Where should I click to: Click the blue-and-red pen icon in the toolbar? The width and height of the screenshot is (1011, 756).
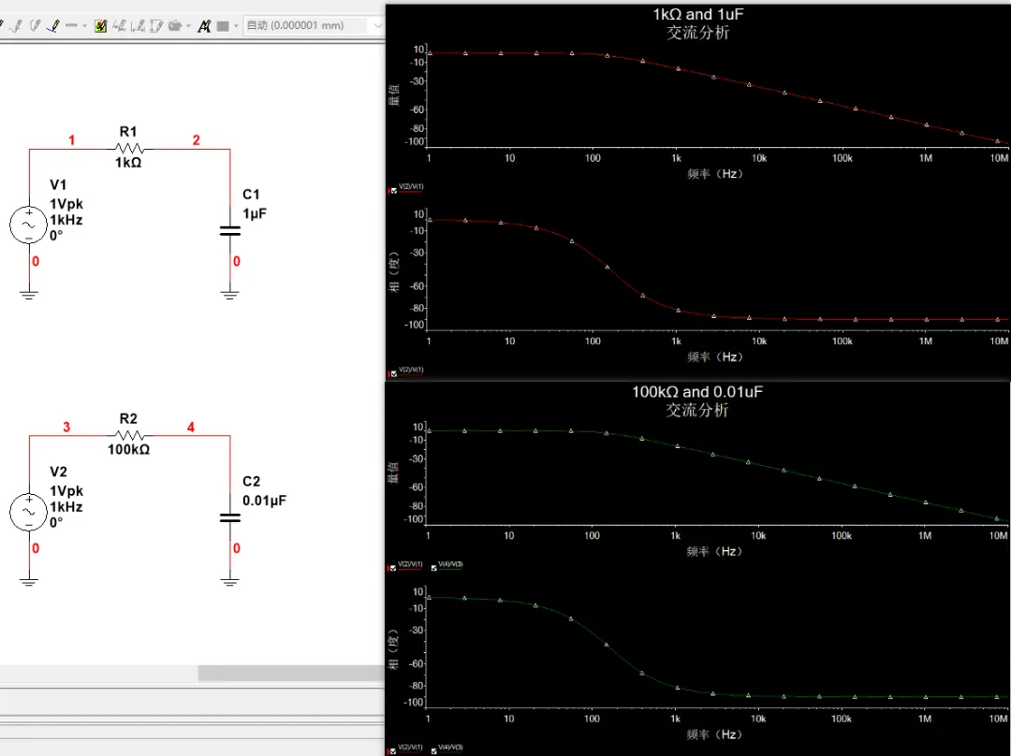(53, 26)
